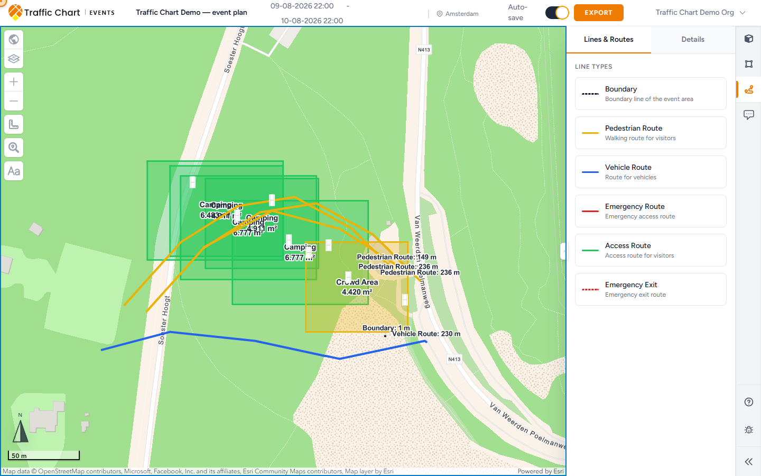Click the Powered by Esri attribution
The width and height of the screenshot is (761, 476).
541,471
